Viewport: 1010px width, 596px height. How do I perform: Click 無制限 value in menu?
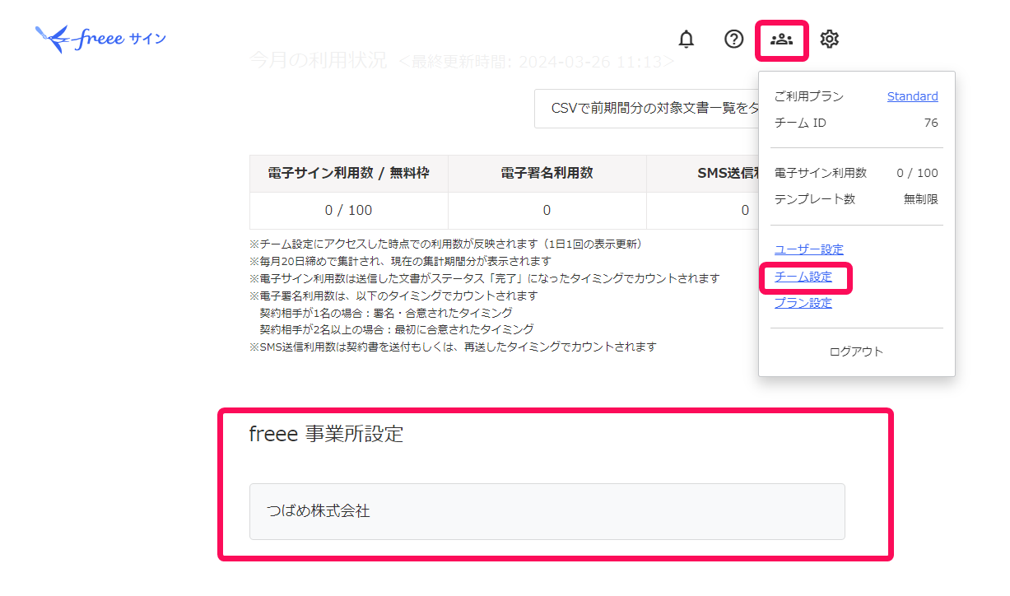921,199
